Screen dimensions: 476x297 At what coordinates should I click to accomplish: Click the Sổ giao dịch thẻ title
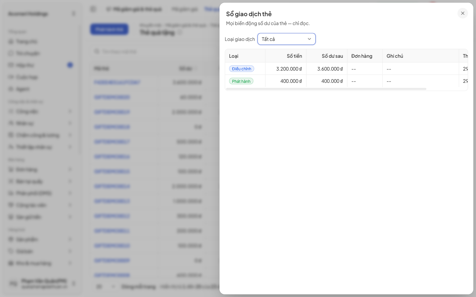249,14
